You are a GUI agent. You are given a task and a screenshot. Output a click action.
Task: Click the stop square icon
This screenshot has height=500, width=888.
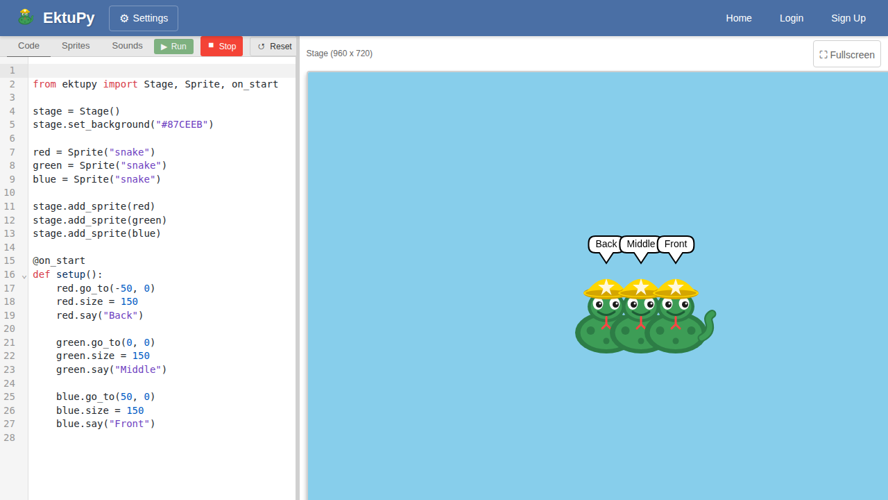click(210, 46)
